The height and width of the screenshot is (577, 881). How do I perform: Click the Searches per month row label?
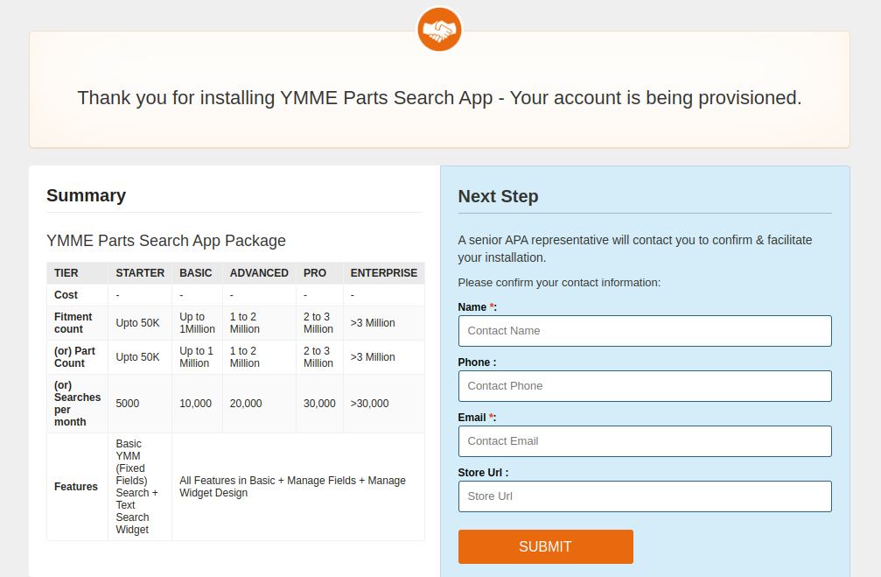pyautogui.click(x=77, y=404)
